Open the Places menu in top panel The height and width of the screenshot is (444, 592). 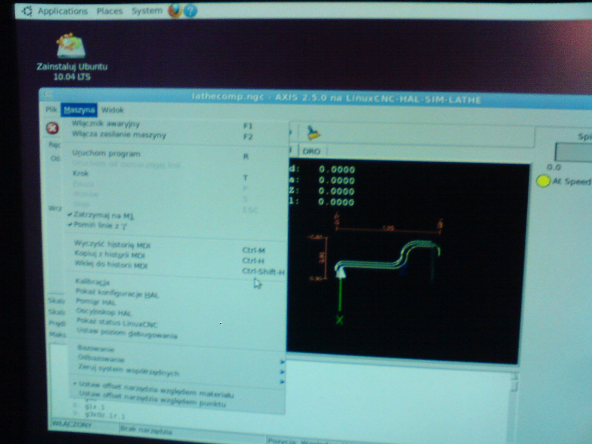pyautogui.click(x=109, y=11)
